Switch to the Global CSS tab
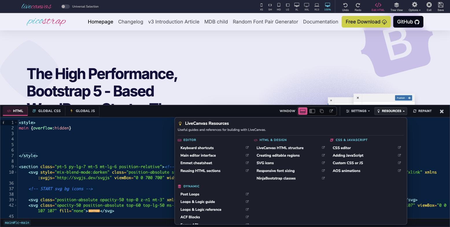The image size is (450, 227). pyautogui.click(x=47, y=111)
